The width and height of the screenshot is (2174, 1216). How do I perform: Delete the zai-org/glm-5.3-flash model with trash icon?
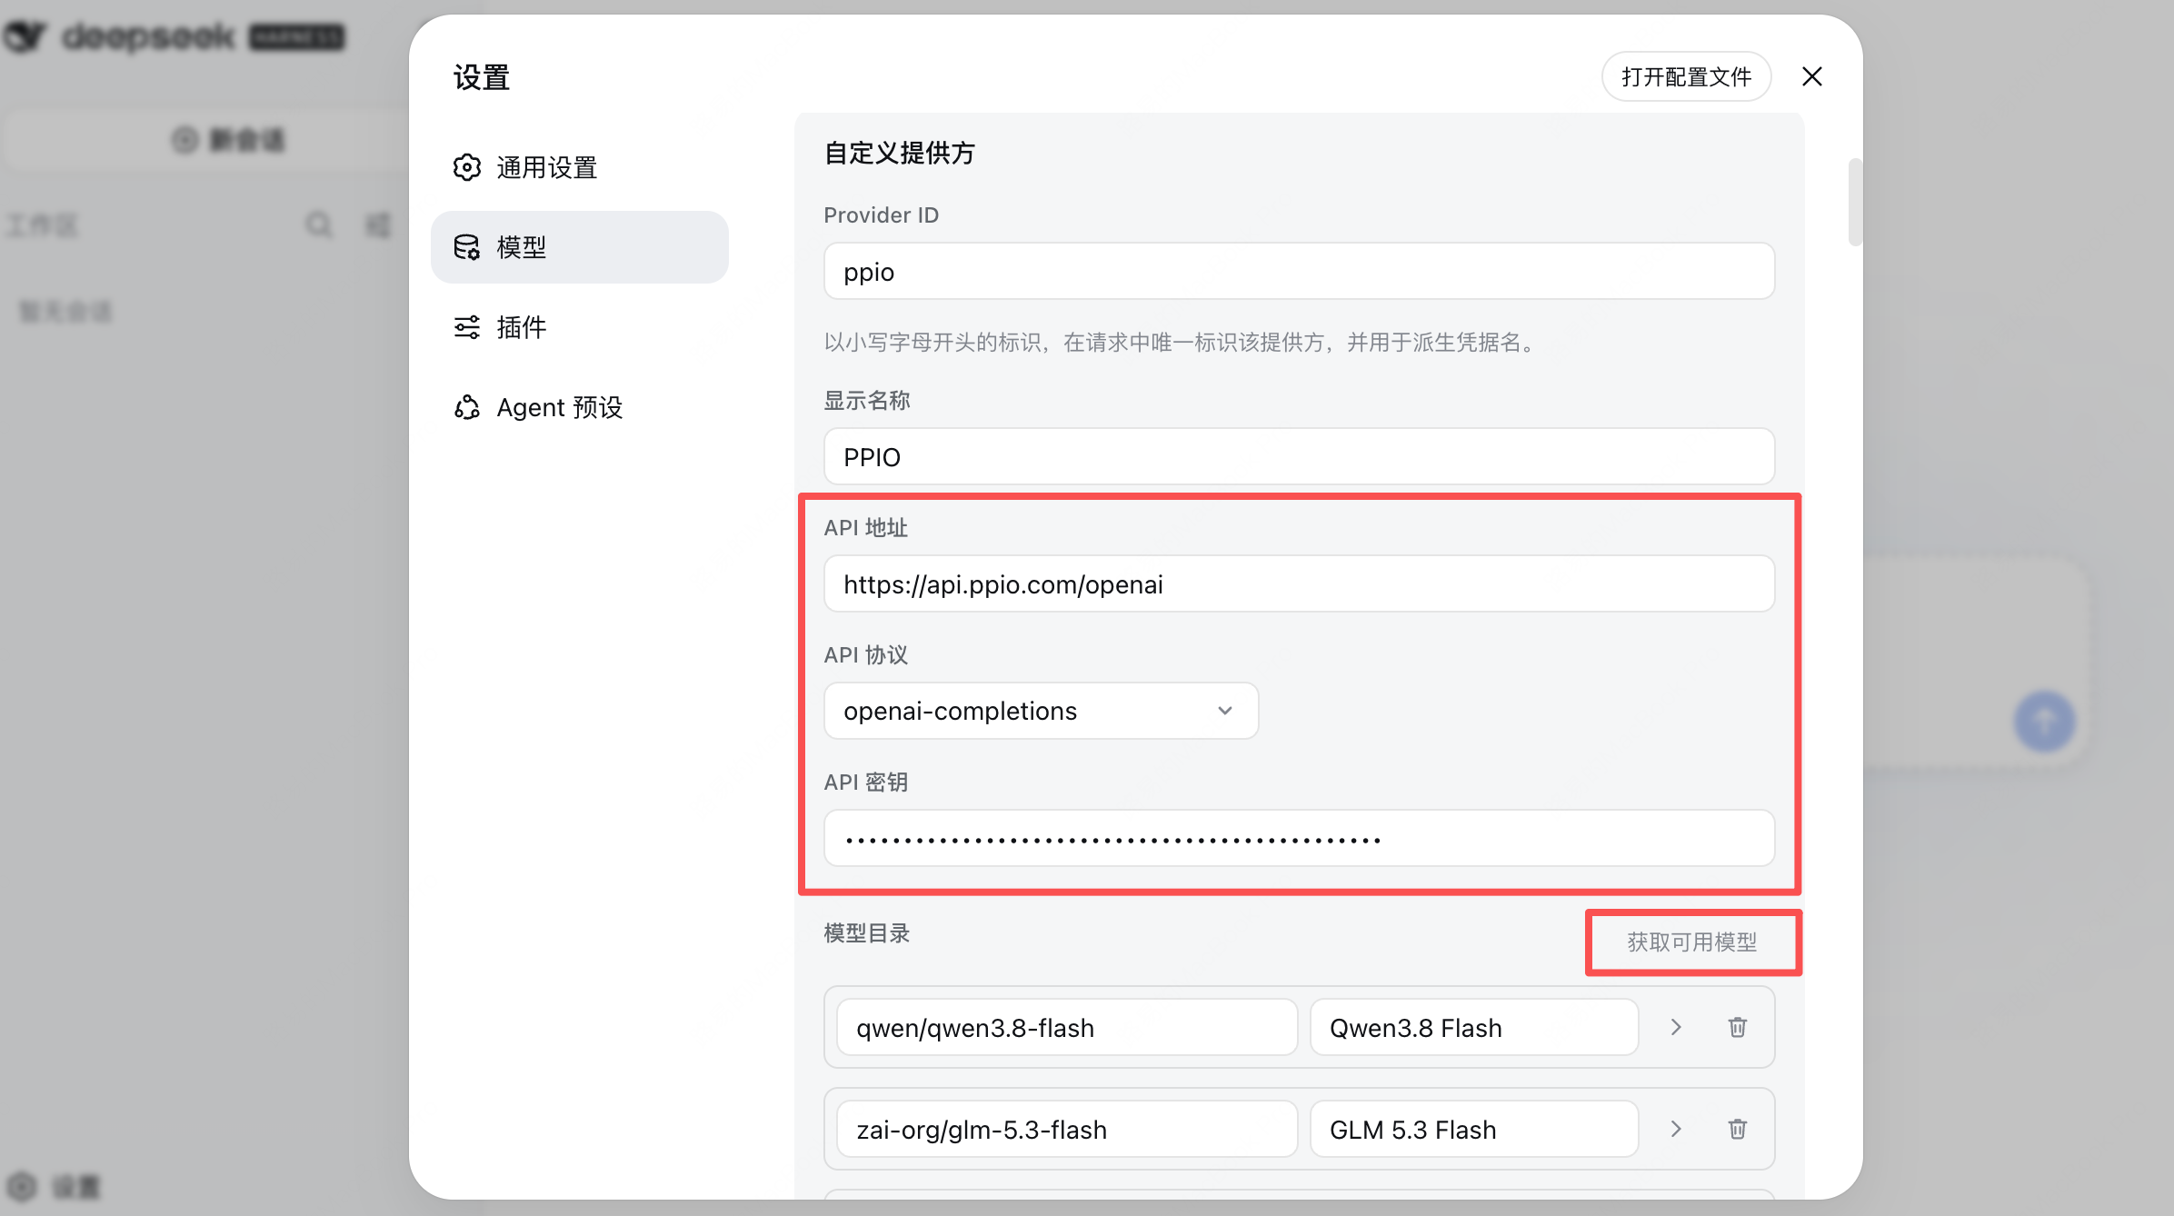(1738, 1130)
